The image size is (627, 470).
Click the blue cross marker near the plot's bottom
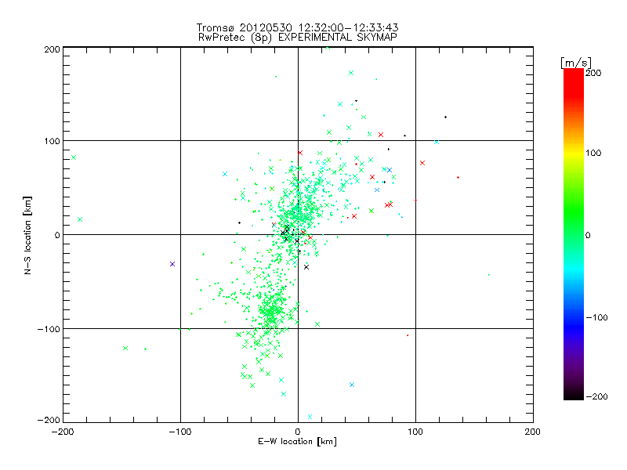352,385
